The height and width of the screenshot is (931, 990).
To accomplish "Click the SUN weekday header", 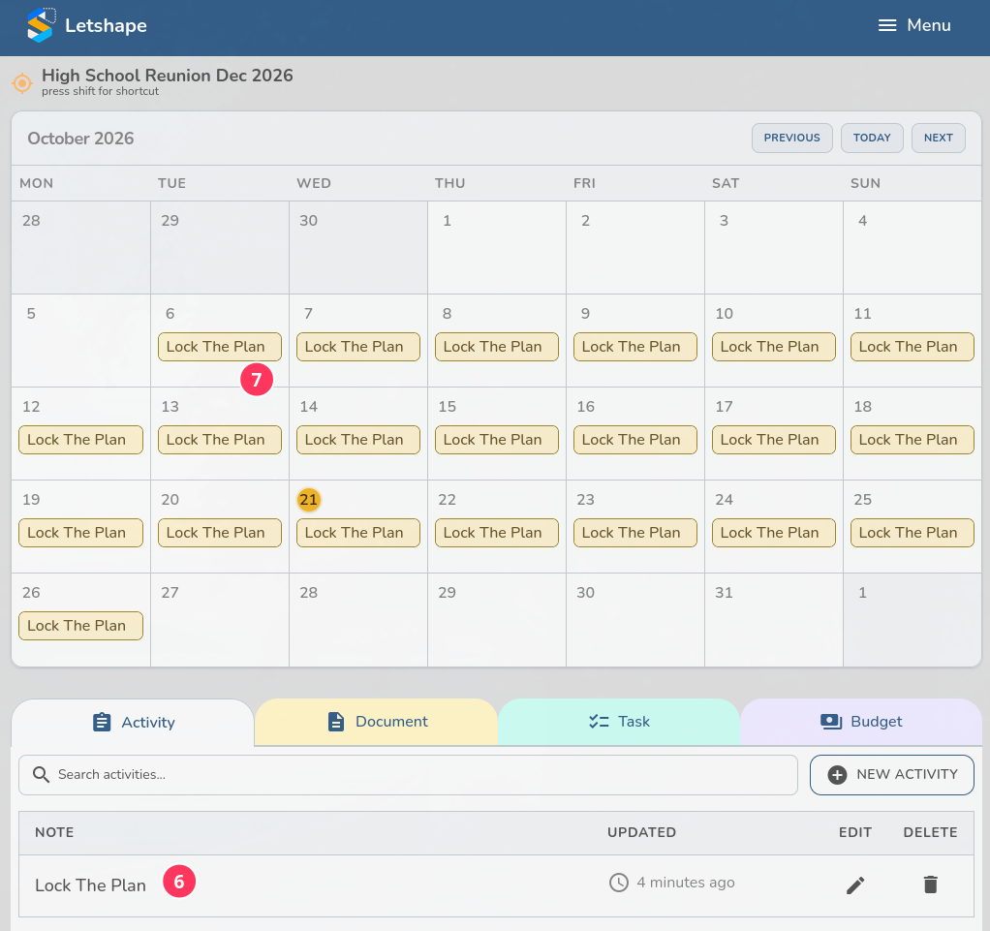I will (x=865, y=183).
